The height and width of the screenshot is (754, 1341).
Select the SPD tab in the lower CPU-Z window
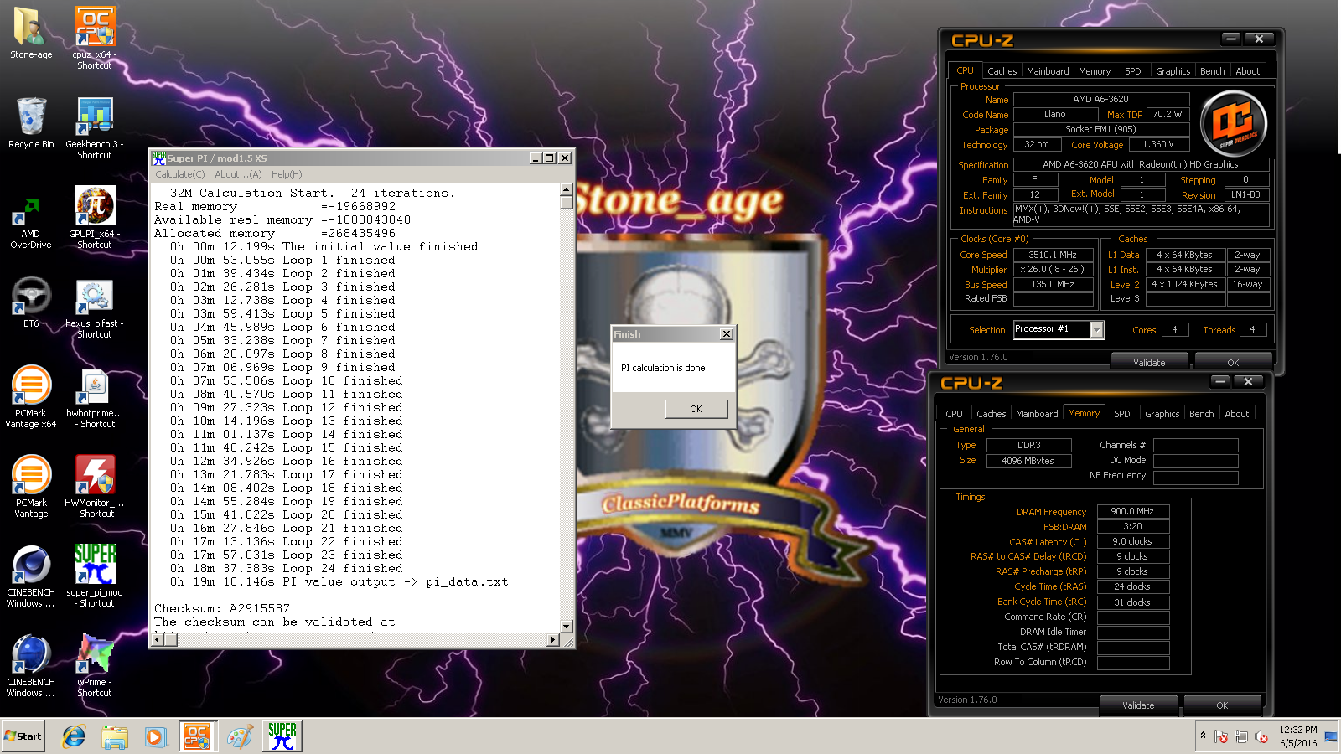[x=1122, y=414]
